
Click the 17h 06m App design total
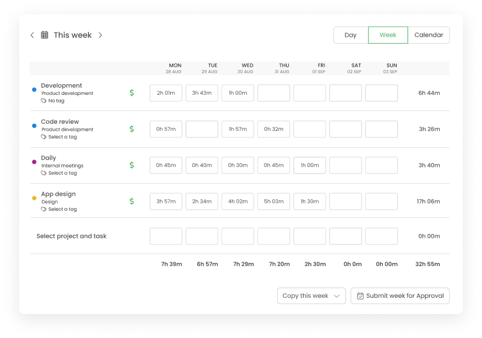coord(429,201)
